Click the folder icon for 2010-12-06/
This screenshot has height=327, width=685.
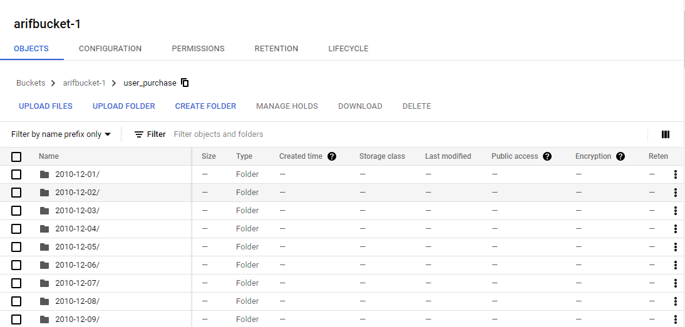click(44, 265)
